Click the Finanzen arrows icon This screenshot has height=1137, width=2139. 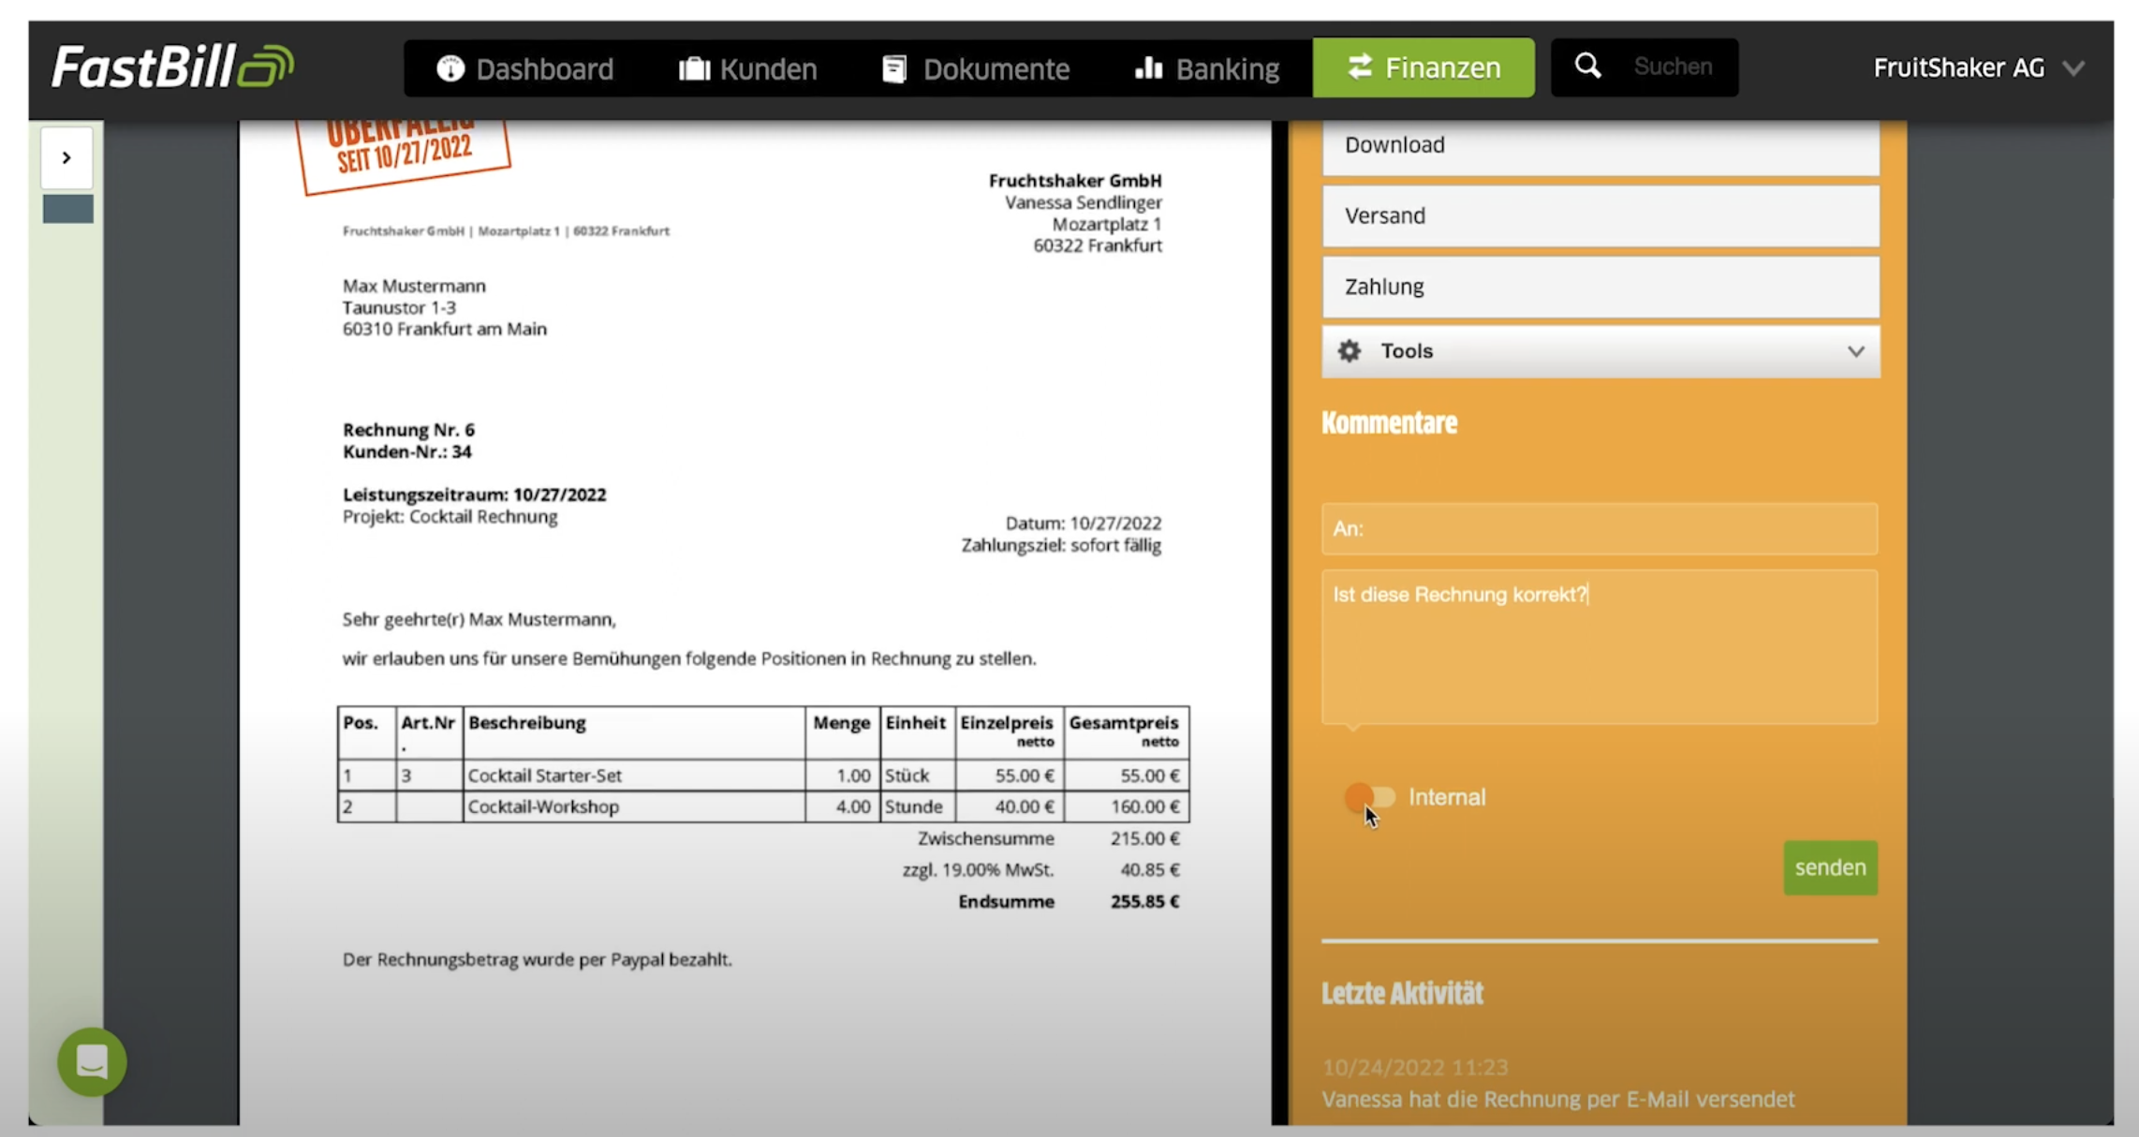1360,67
